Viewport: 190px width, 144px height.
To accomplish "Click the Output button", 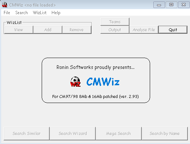I will (x=115, y=30).
